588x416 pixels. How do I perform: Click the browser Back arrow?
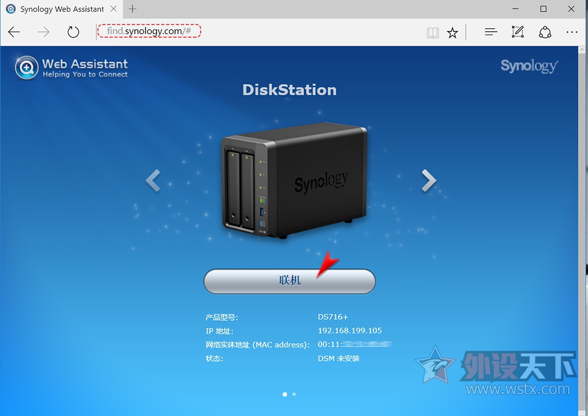(14, 32)
